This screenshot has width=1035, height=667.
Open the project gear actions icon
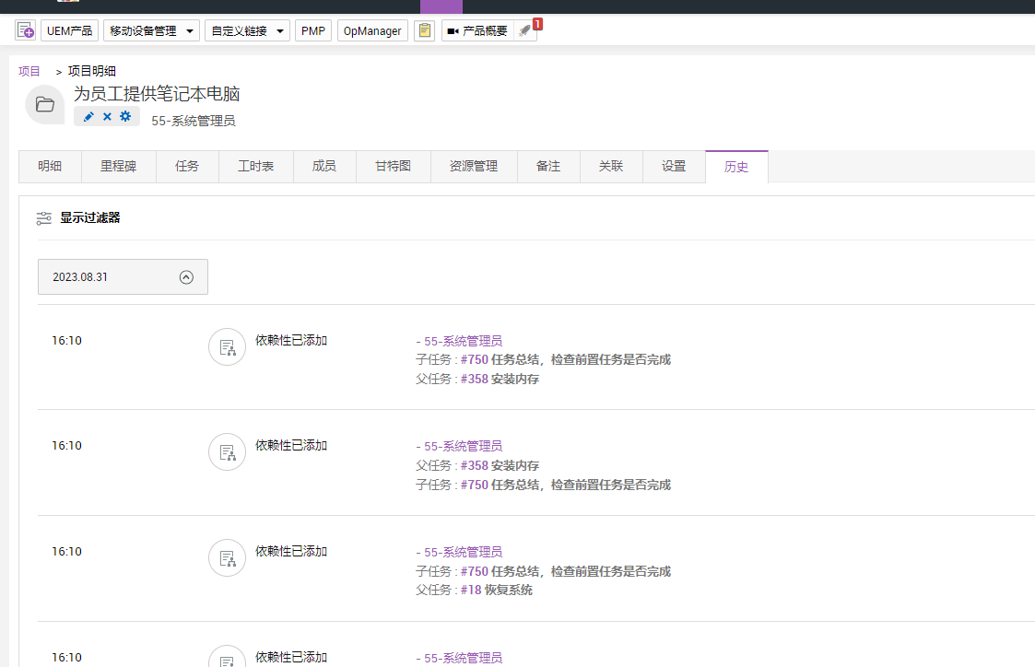(125, 116)
